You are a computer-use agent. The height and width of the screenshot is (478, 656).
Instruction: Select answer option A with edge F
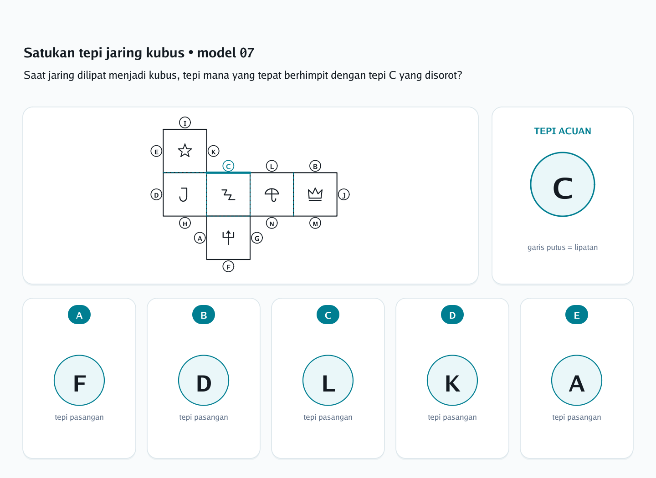point(79,378)
